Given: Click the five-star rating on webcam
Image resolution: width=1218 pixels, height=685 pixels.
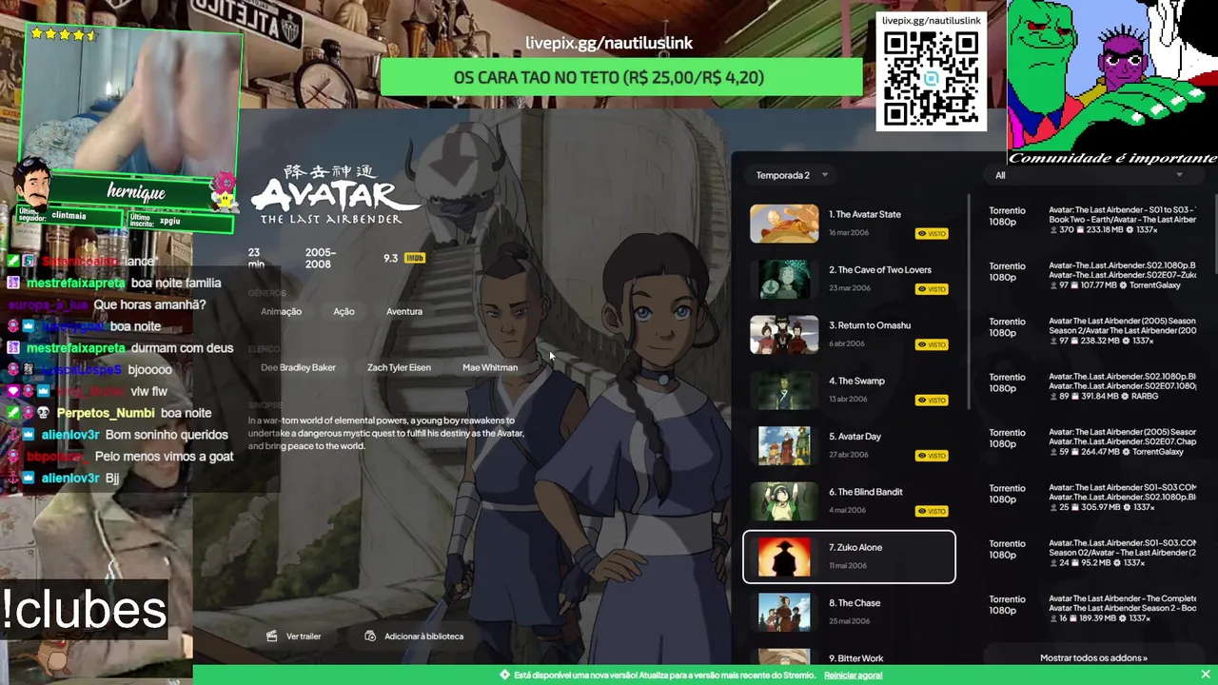Looking at the screenshot, I should pyautogui.click(x=65, y=34).
